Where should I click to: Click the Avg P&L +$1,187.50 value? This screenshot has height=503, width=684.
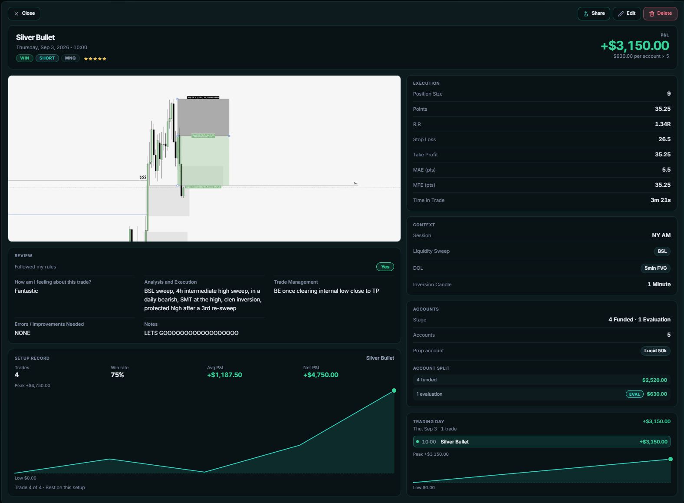[224, 375]
